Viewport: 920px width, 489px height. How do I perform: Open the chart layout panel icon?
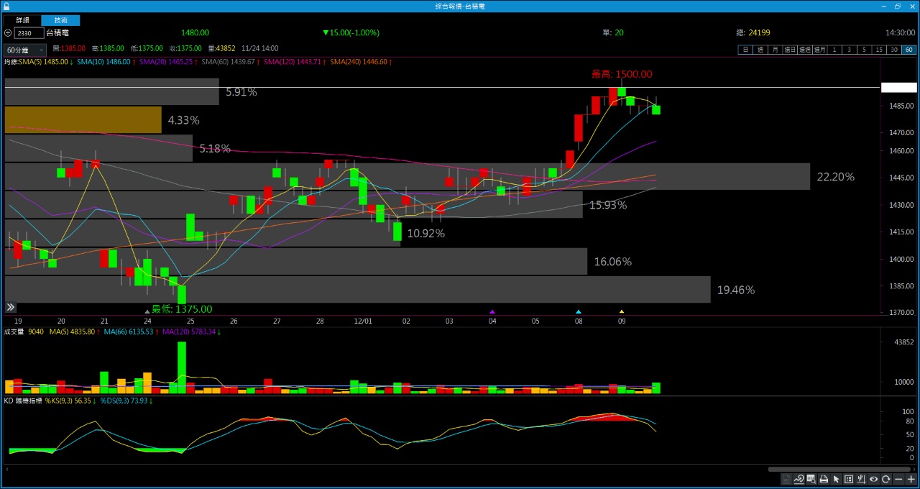[x=848, y=479]
